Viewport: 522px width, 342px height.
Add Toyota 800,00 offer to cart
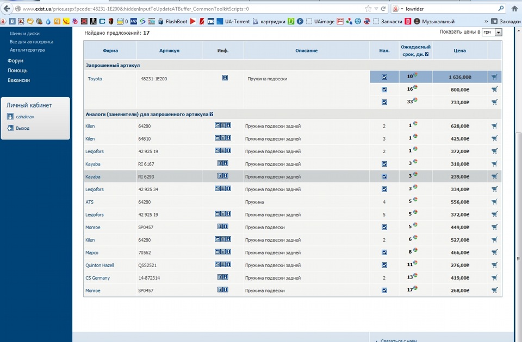[495, 90]
